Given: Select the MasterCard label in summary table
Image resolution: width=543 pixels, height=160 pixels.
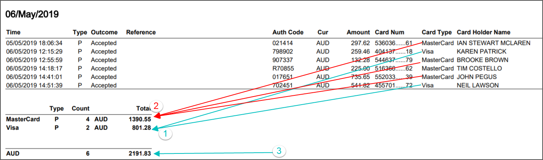Looking at the screenshot, I should pos(23,119).
